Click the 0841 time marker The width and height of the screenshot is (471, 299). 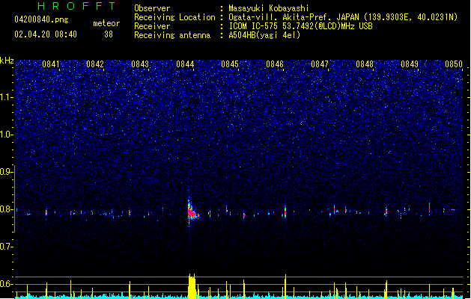pos(50,64)
